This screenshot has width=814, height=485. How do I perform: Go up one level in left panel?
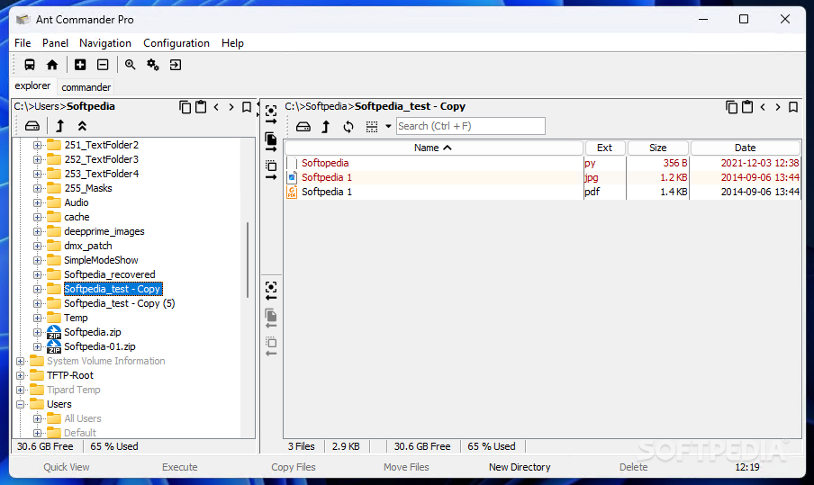[x=60, y=126]
